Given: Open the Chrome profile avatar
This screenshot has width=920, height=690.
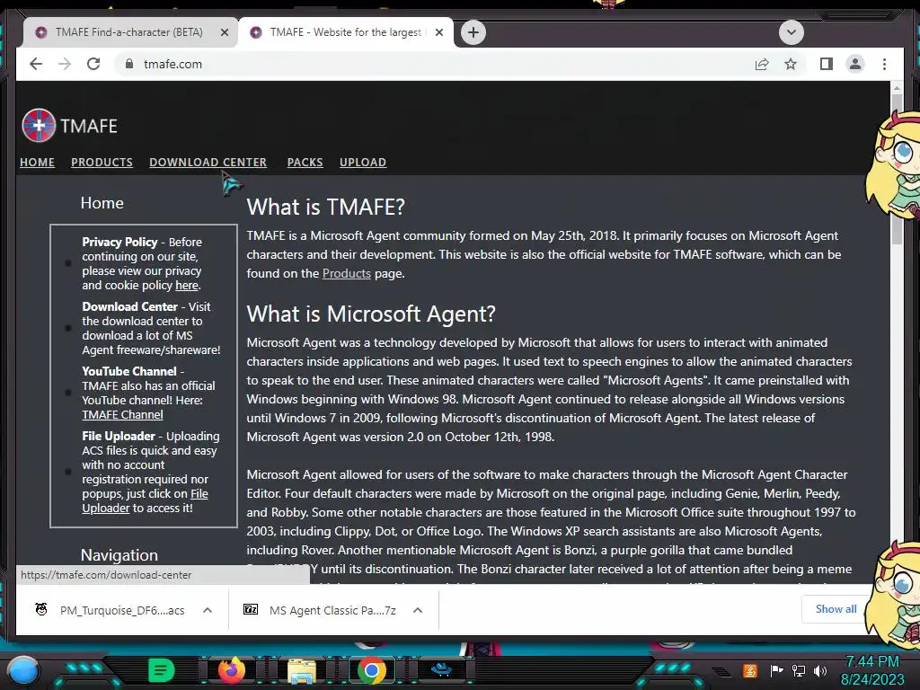Looking at the screenshot, I should pyautogui.click(x=855, y=64).
